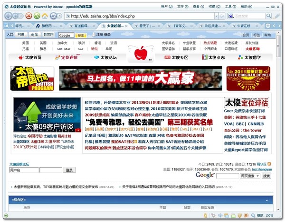Click the Baidu paw search engine icon
The height and width of the screenshot is (222, 285).
point(231,16)
